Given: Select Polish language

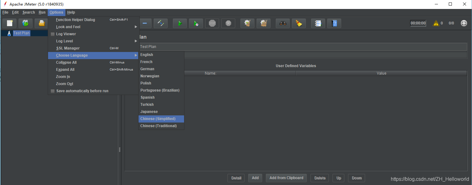Looking at the screenshot, I should [x=161, y=83].
